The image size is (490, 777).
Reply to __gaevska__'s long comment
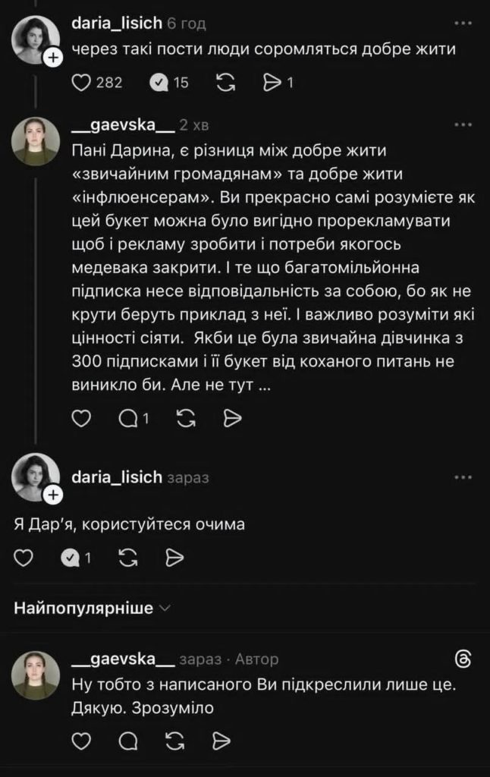[129, 417]
